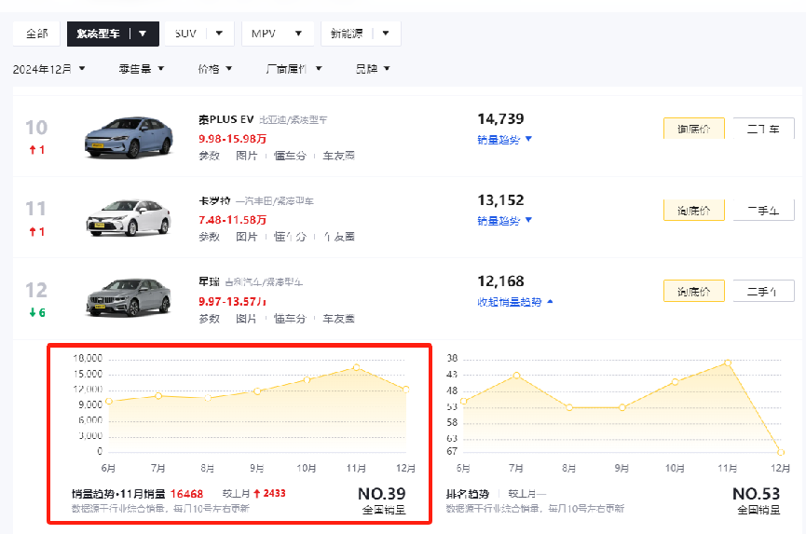
Task: Open 图片 link for 星瑞
Action: tap(246, 319)
